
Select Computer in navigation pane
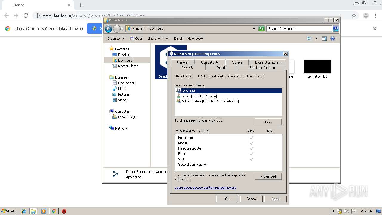(122, 111)
